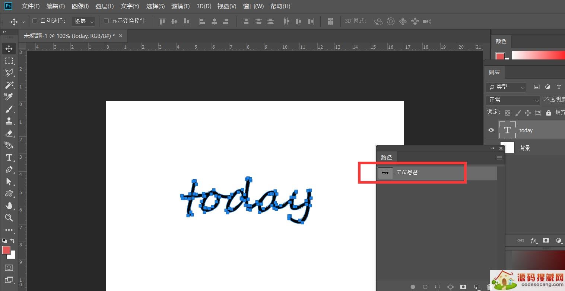
Task: Select the Magic Wand tool
Action: click(x=9, y=85)
